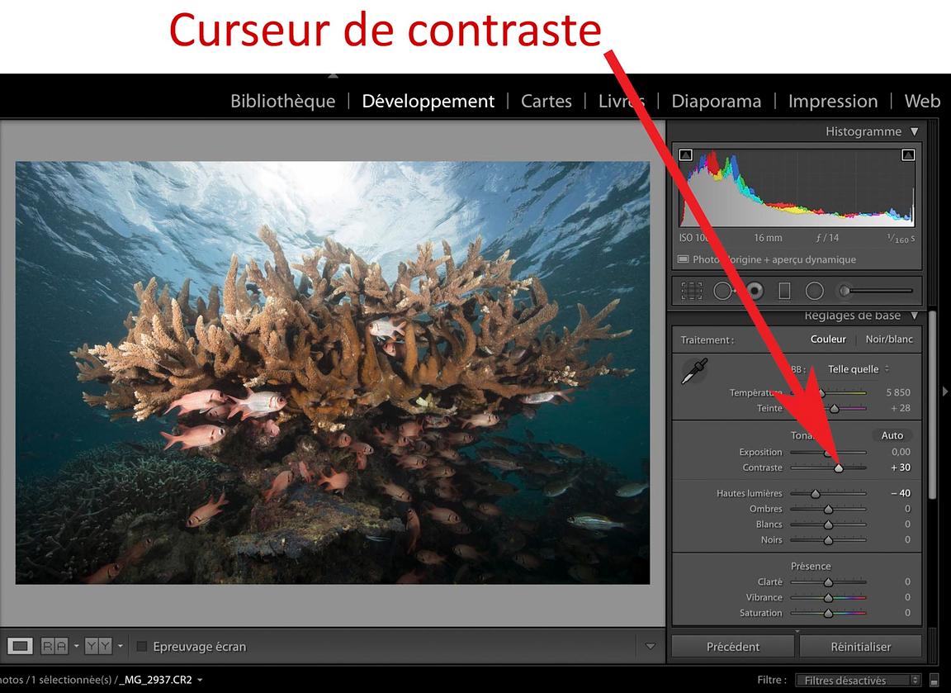The image size is (951, 693).
Task: Switch to the Développement module
Action: pos(428,101)
